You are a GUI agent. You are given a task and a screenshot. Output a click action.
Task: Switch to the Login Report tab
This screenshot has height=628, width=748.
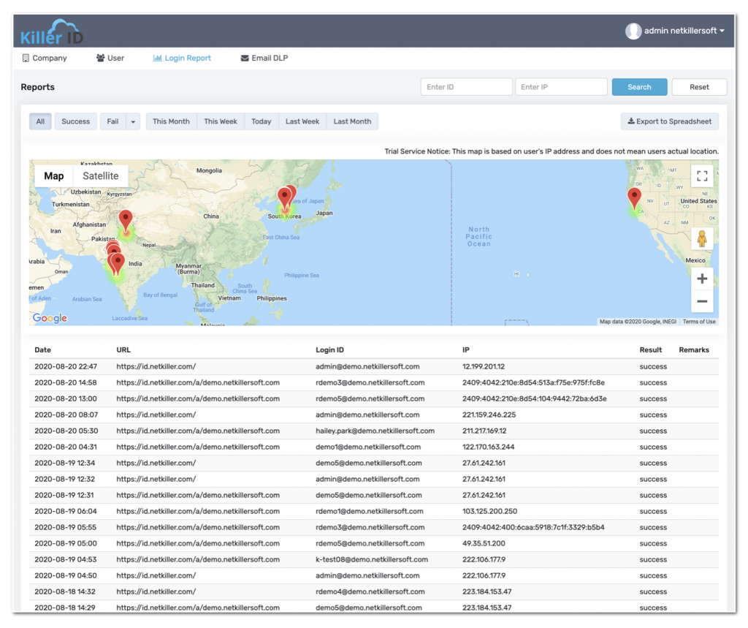point(181,58)
